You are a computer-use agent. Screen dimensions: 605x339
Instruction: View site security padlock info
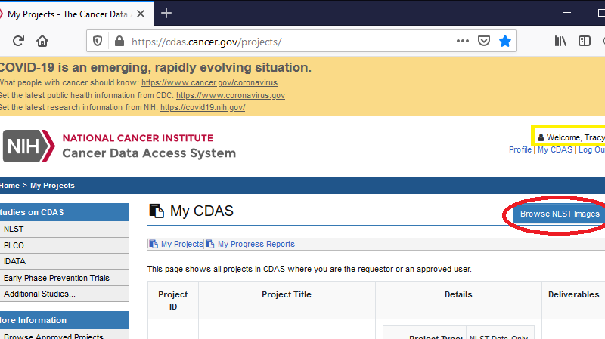click(x=119, y=41)
